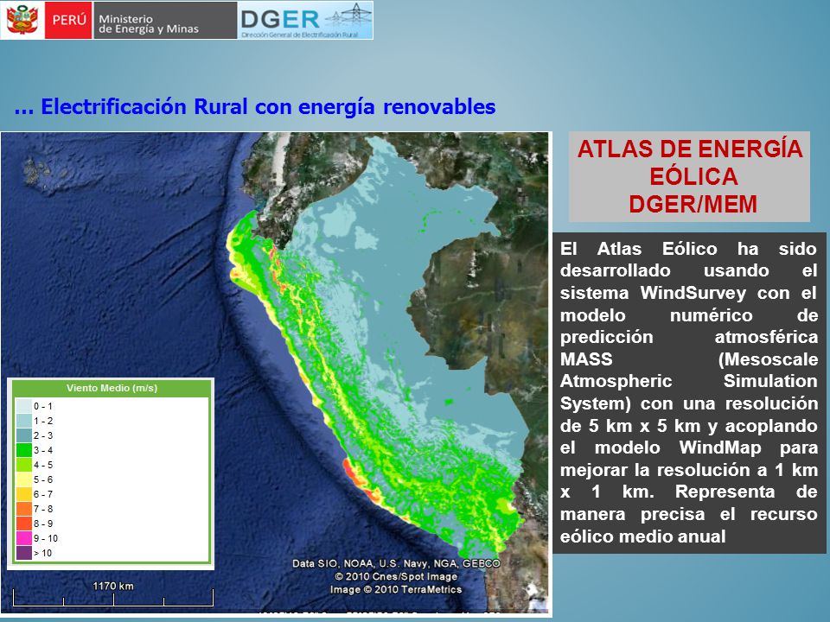
Task: Click the Ministerio de Energía y Minas logo
Action: (x=165, y=20)
